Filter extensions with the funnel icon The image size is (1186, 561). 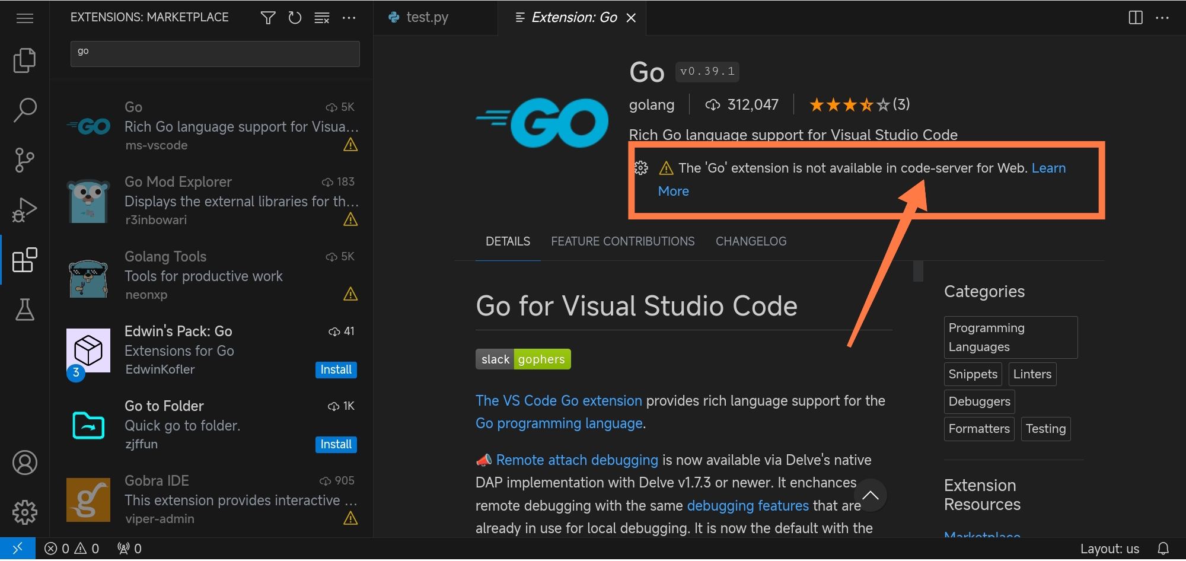point(268,18)
